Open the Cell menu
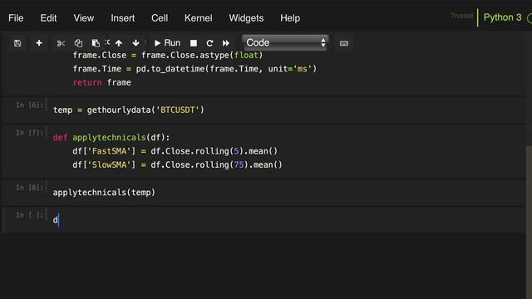This screenshot has width=532, height=299. (160, 18)
